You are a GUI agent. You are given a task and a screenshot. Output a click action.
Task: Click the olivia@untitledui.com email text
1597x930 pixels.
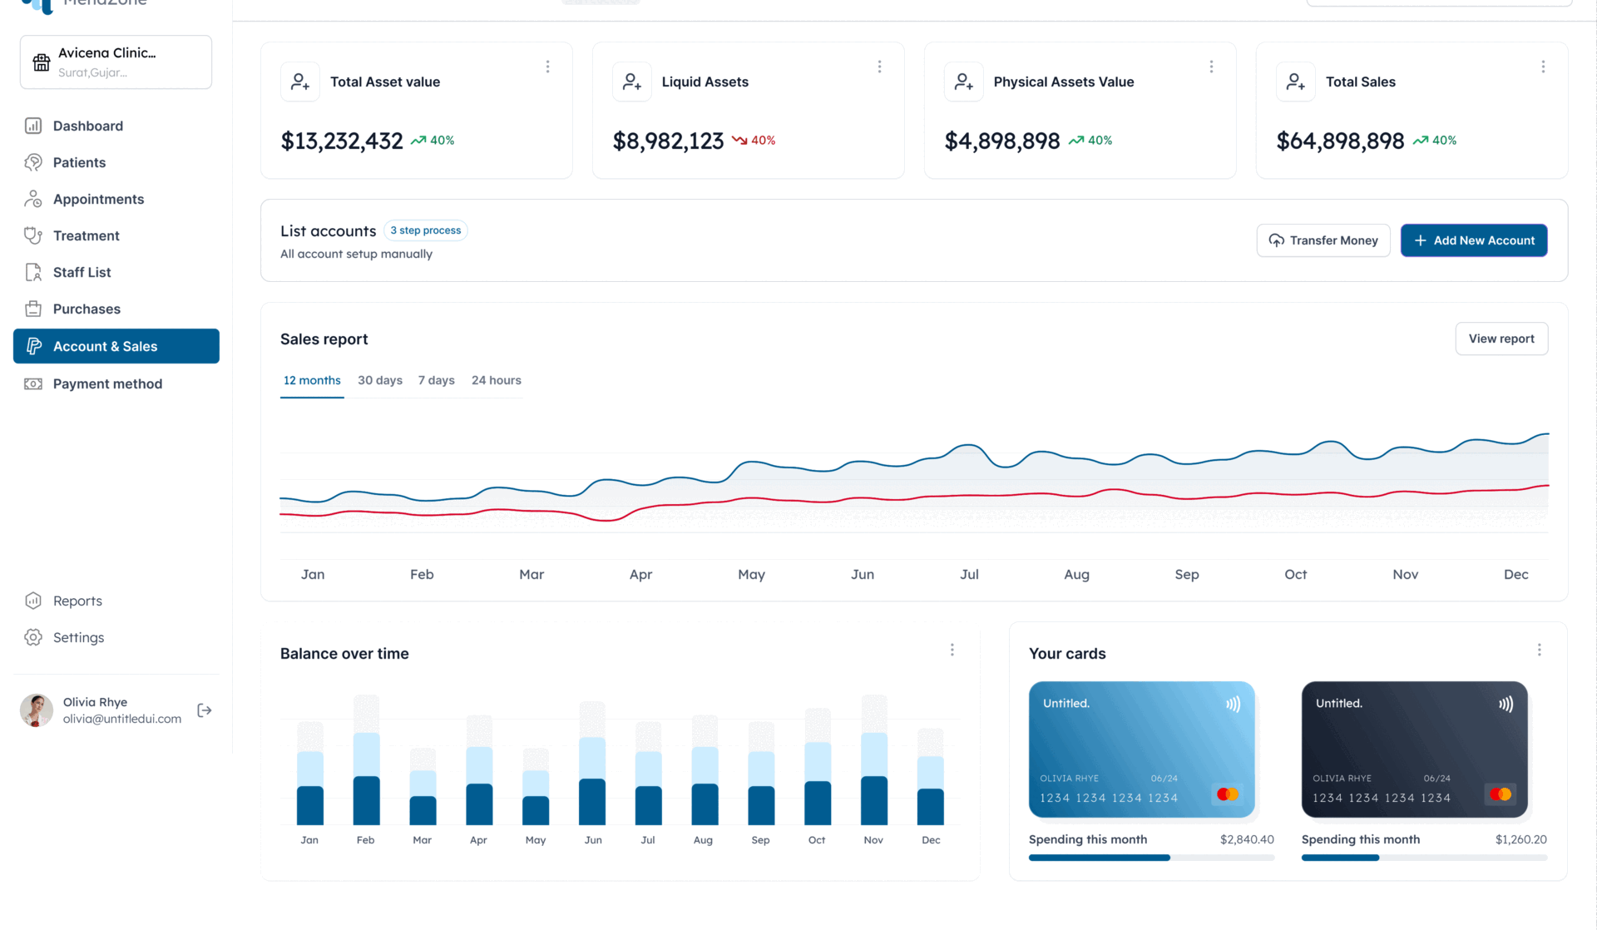[x=122, y=719]
